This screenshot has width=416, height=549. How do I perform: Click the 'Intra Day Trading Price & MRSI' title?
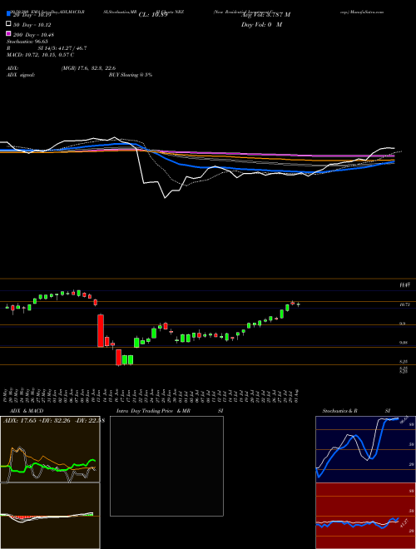(170, 411)
